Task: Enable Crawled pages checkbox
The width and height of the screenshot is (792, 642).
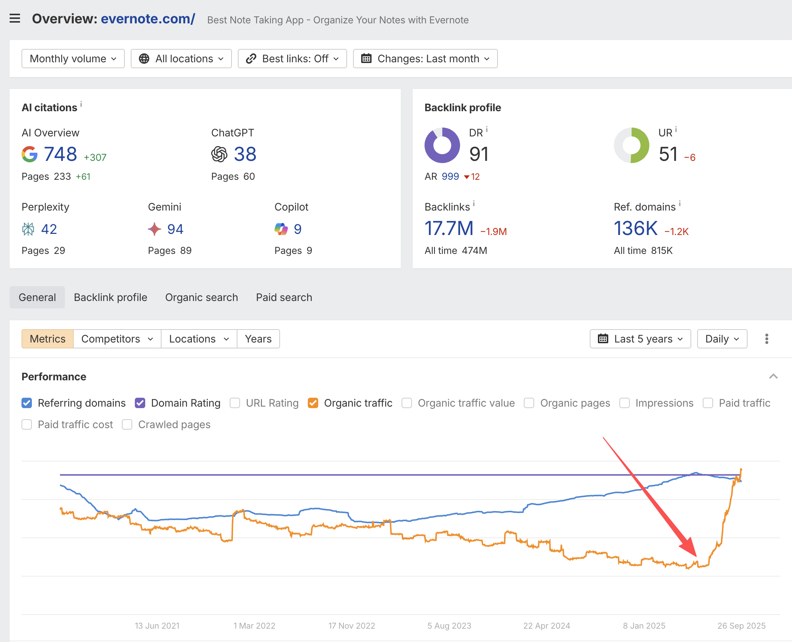Action: pyautogui.click(x=127, y=424)
